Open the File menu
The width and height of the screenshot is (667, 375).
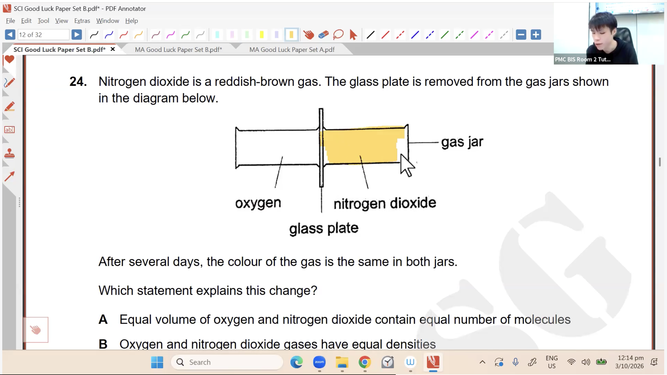(x=10, y=21)
